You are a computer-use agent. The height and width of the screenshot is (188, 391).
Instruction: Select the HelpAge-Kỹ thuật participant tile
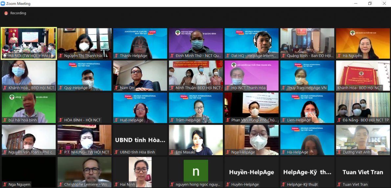click(x=307, y=172)
